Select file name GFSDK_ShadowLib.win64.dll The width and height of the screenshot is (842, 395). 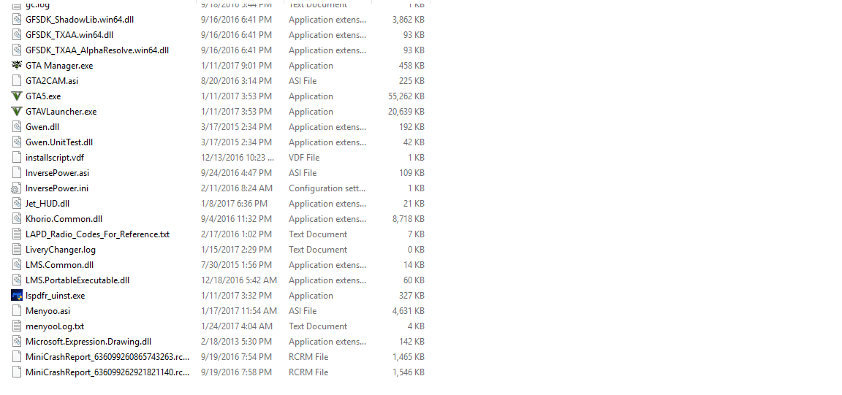(x=80, y=19)
